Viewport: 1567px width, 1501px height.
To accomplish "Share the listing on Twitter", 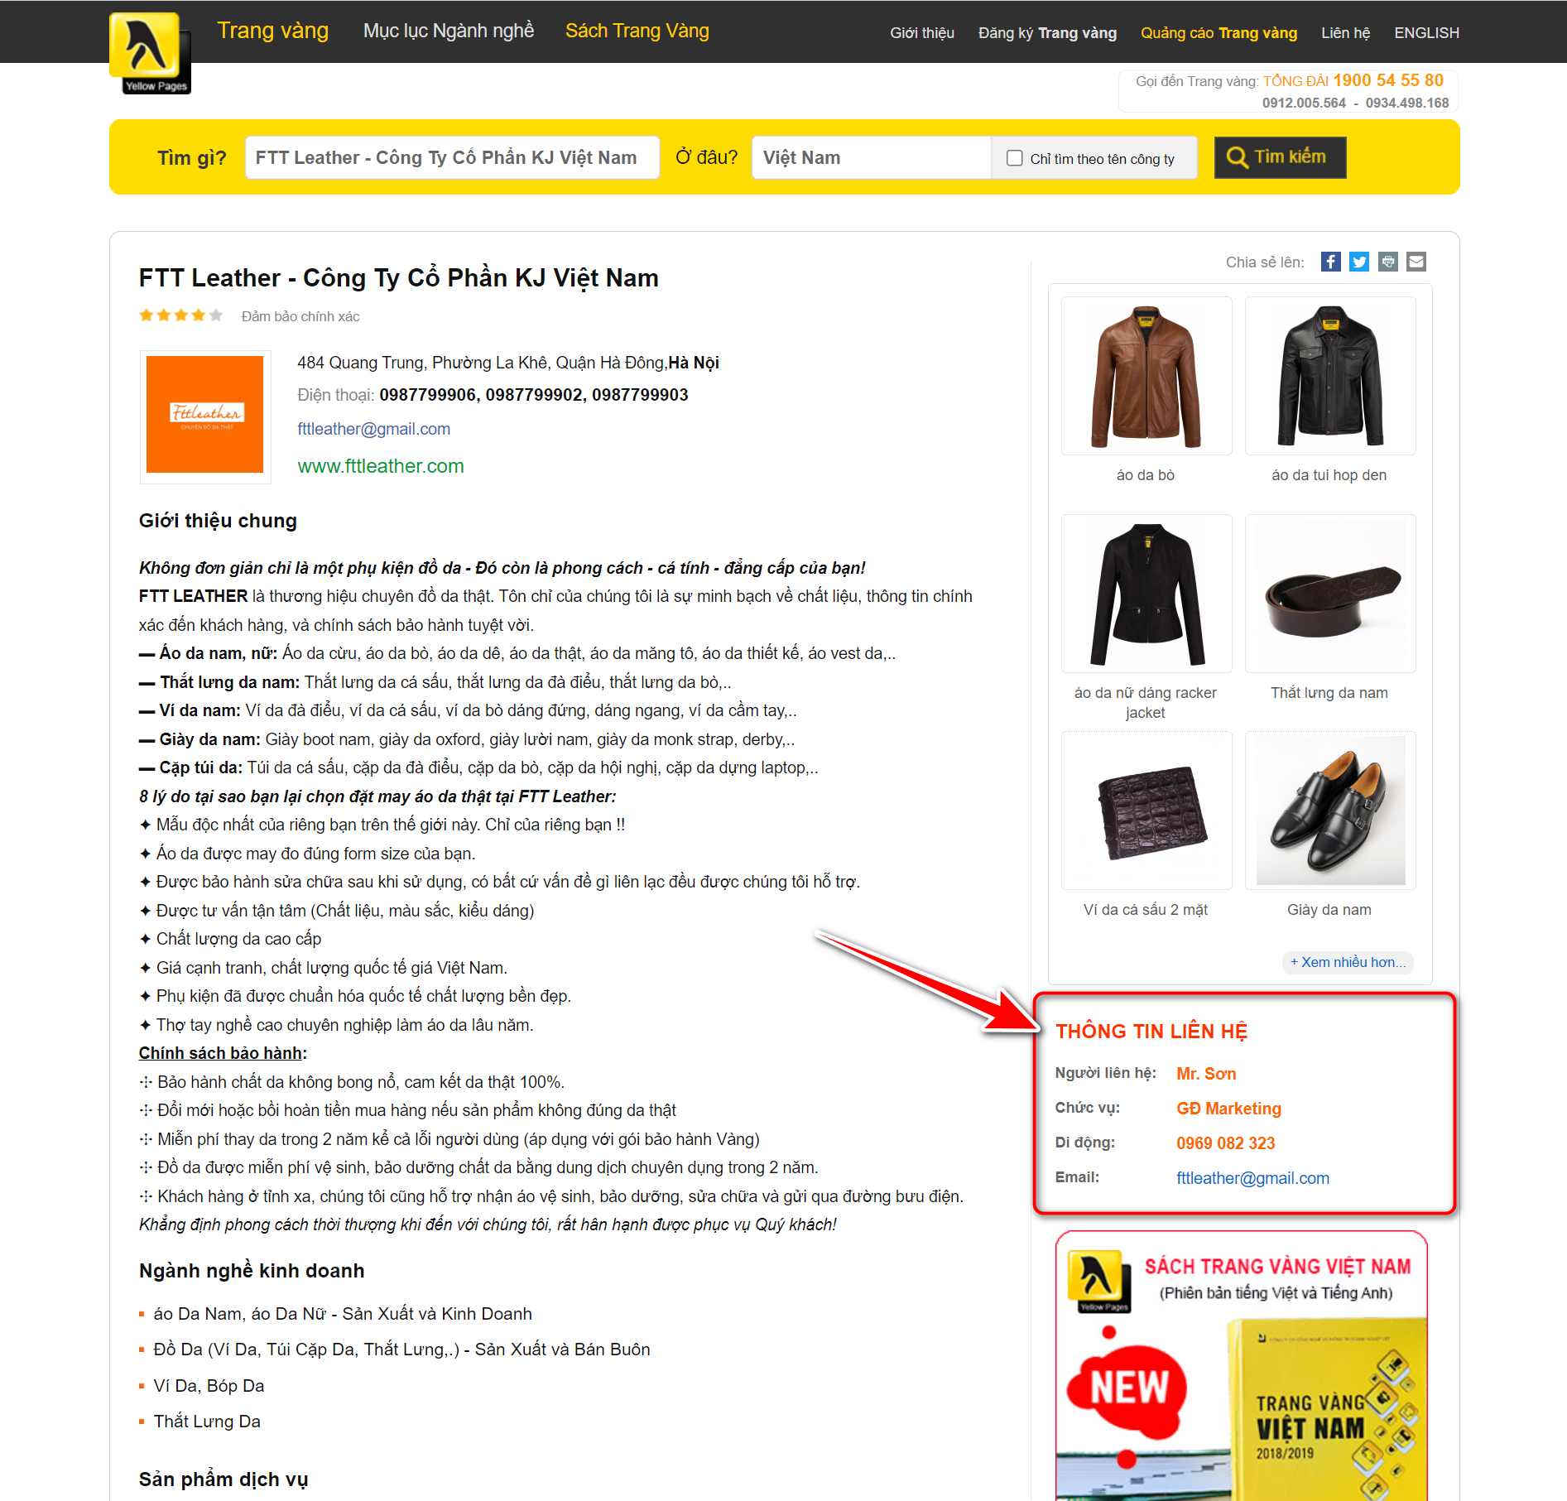I will (x=1359, y=262).
